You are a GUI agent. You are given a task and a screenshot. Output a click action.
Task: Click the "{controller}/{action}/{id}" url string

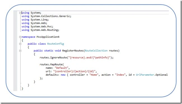coord(74,71)
